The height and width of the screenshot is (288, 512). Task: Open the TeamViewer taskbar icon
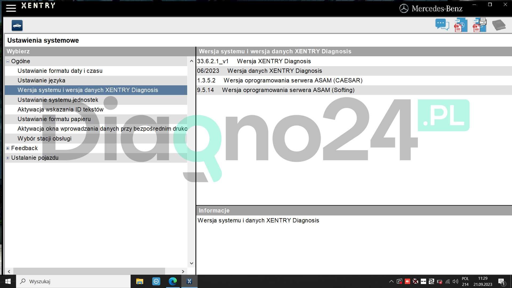156,281
